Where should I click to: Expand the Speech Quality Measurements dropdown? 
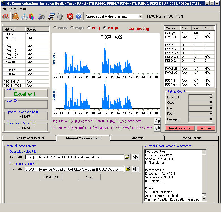tap(141, 16)
